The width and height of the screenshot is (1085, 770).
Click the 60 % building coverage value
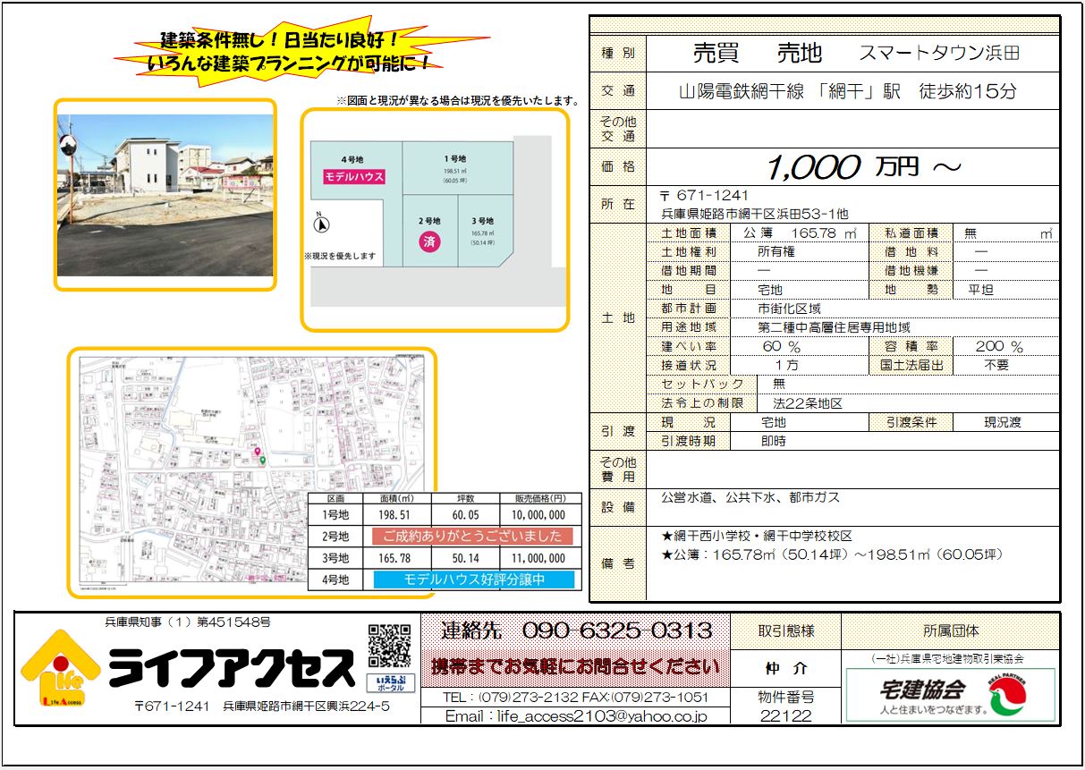coord(781,346)
